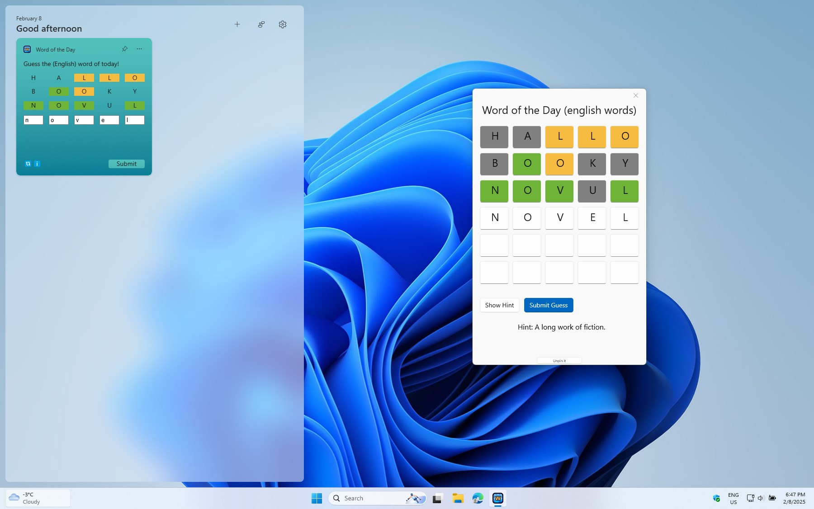Image resolution: width=814 pixels, height=509 pixels.
Task: Click the green N tile in the game window
Action: click(494, 191)
